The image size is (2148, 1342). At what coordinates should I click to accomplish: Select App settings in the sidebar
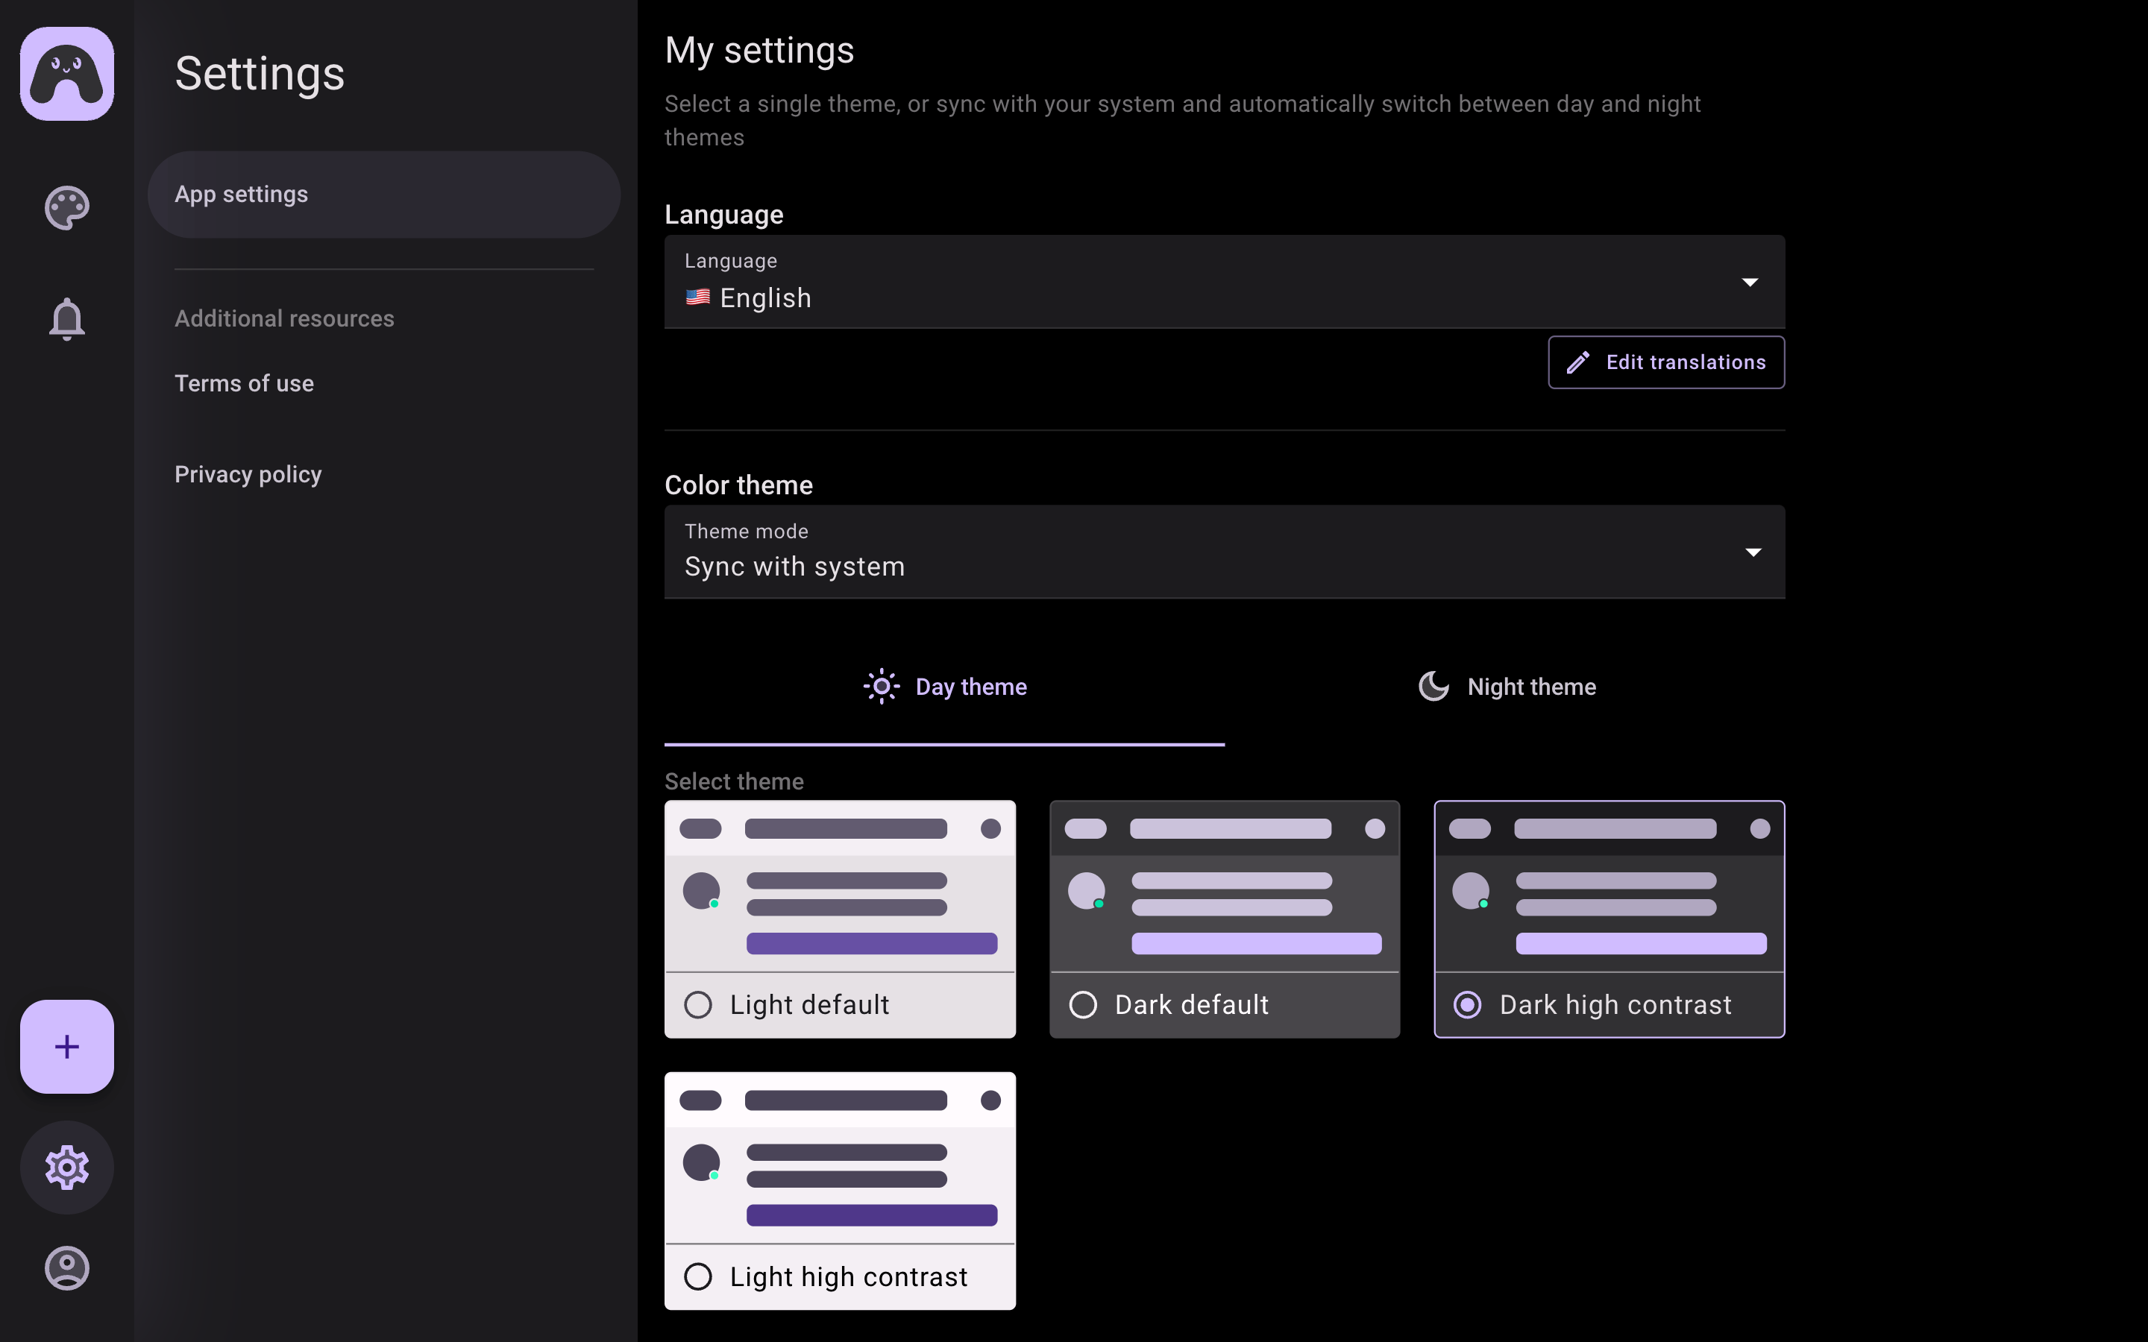383,195
